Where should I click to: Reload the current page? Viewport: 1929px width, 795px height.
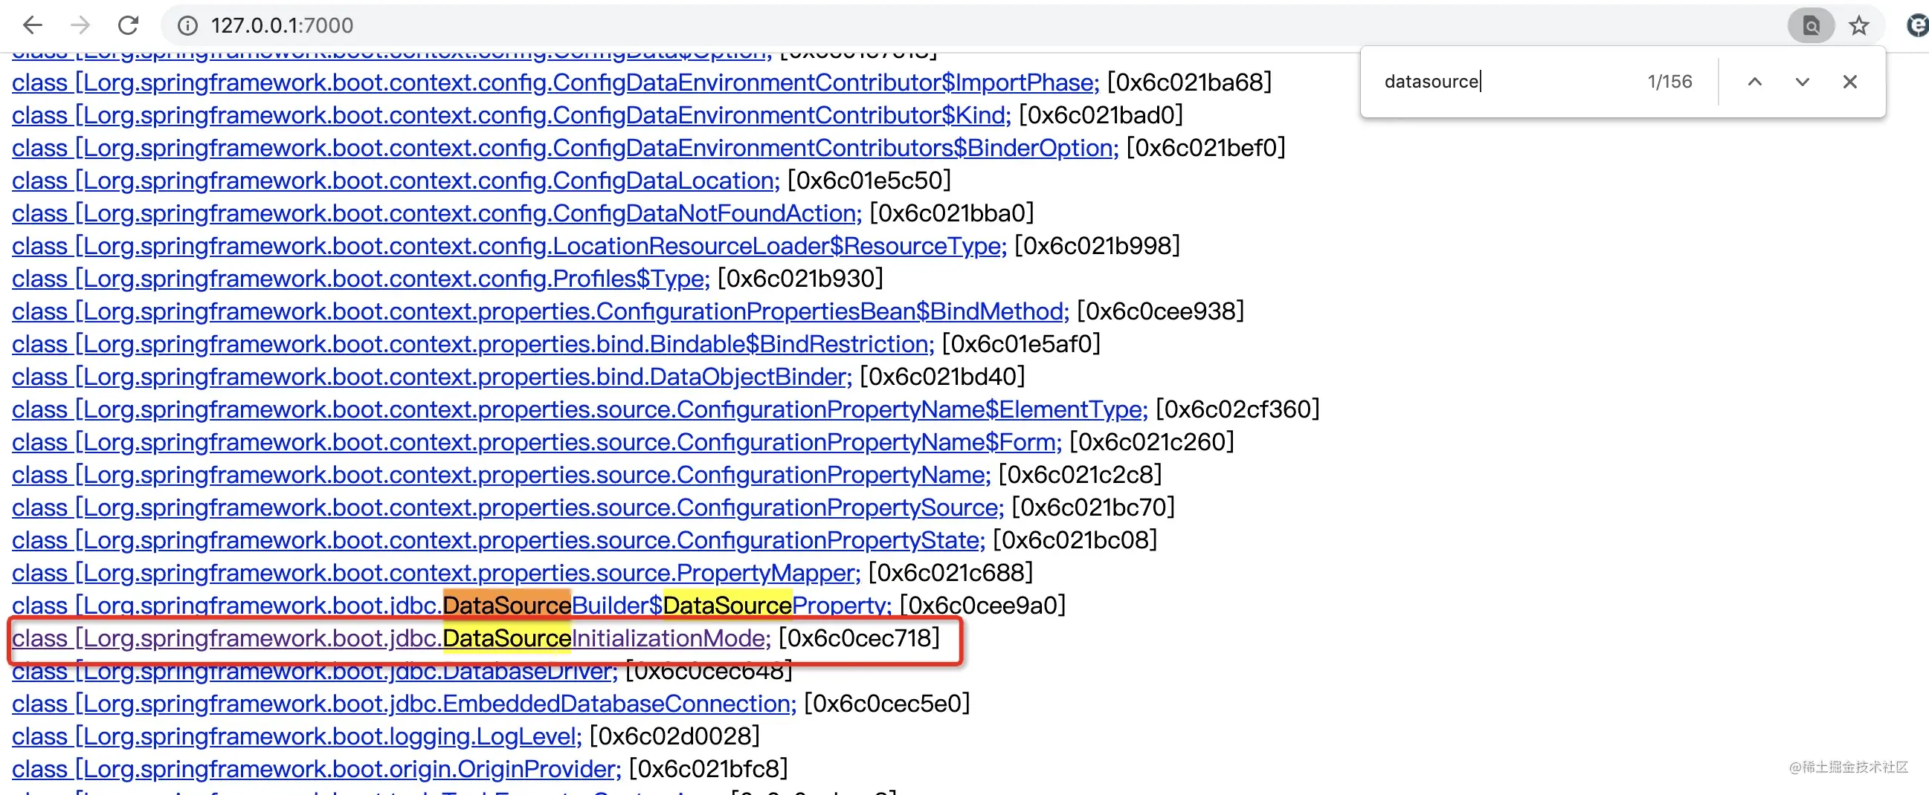pos(128,25)
